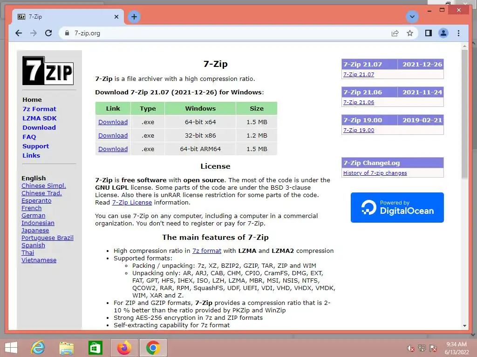The height and width of the screenshot is (357, 477).
Task: Select the 7-Zip browser tab
Action: (x=68, y=17)
